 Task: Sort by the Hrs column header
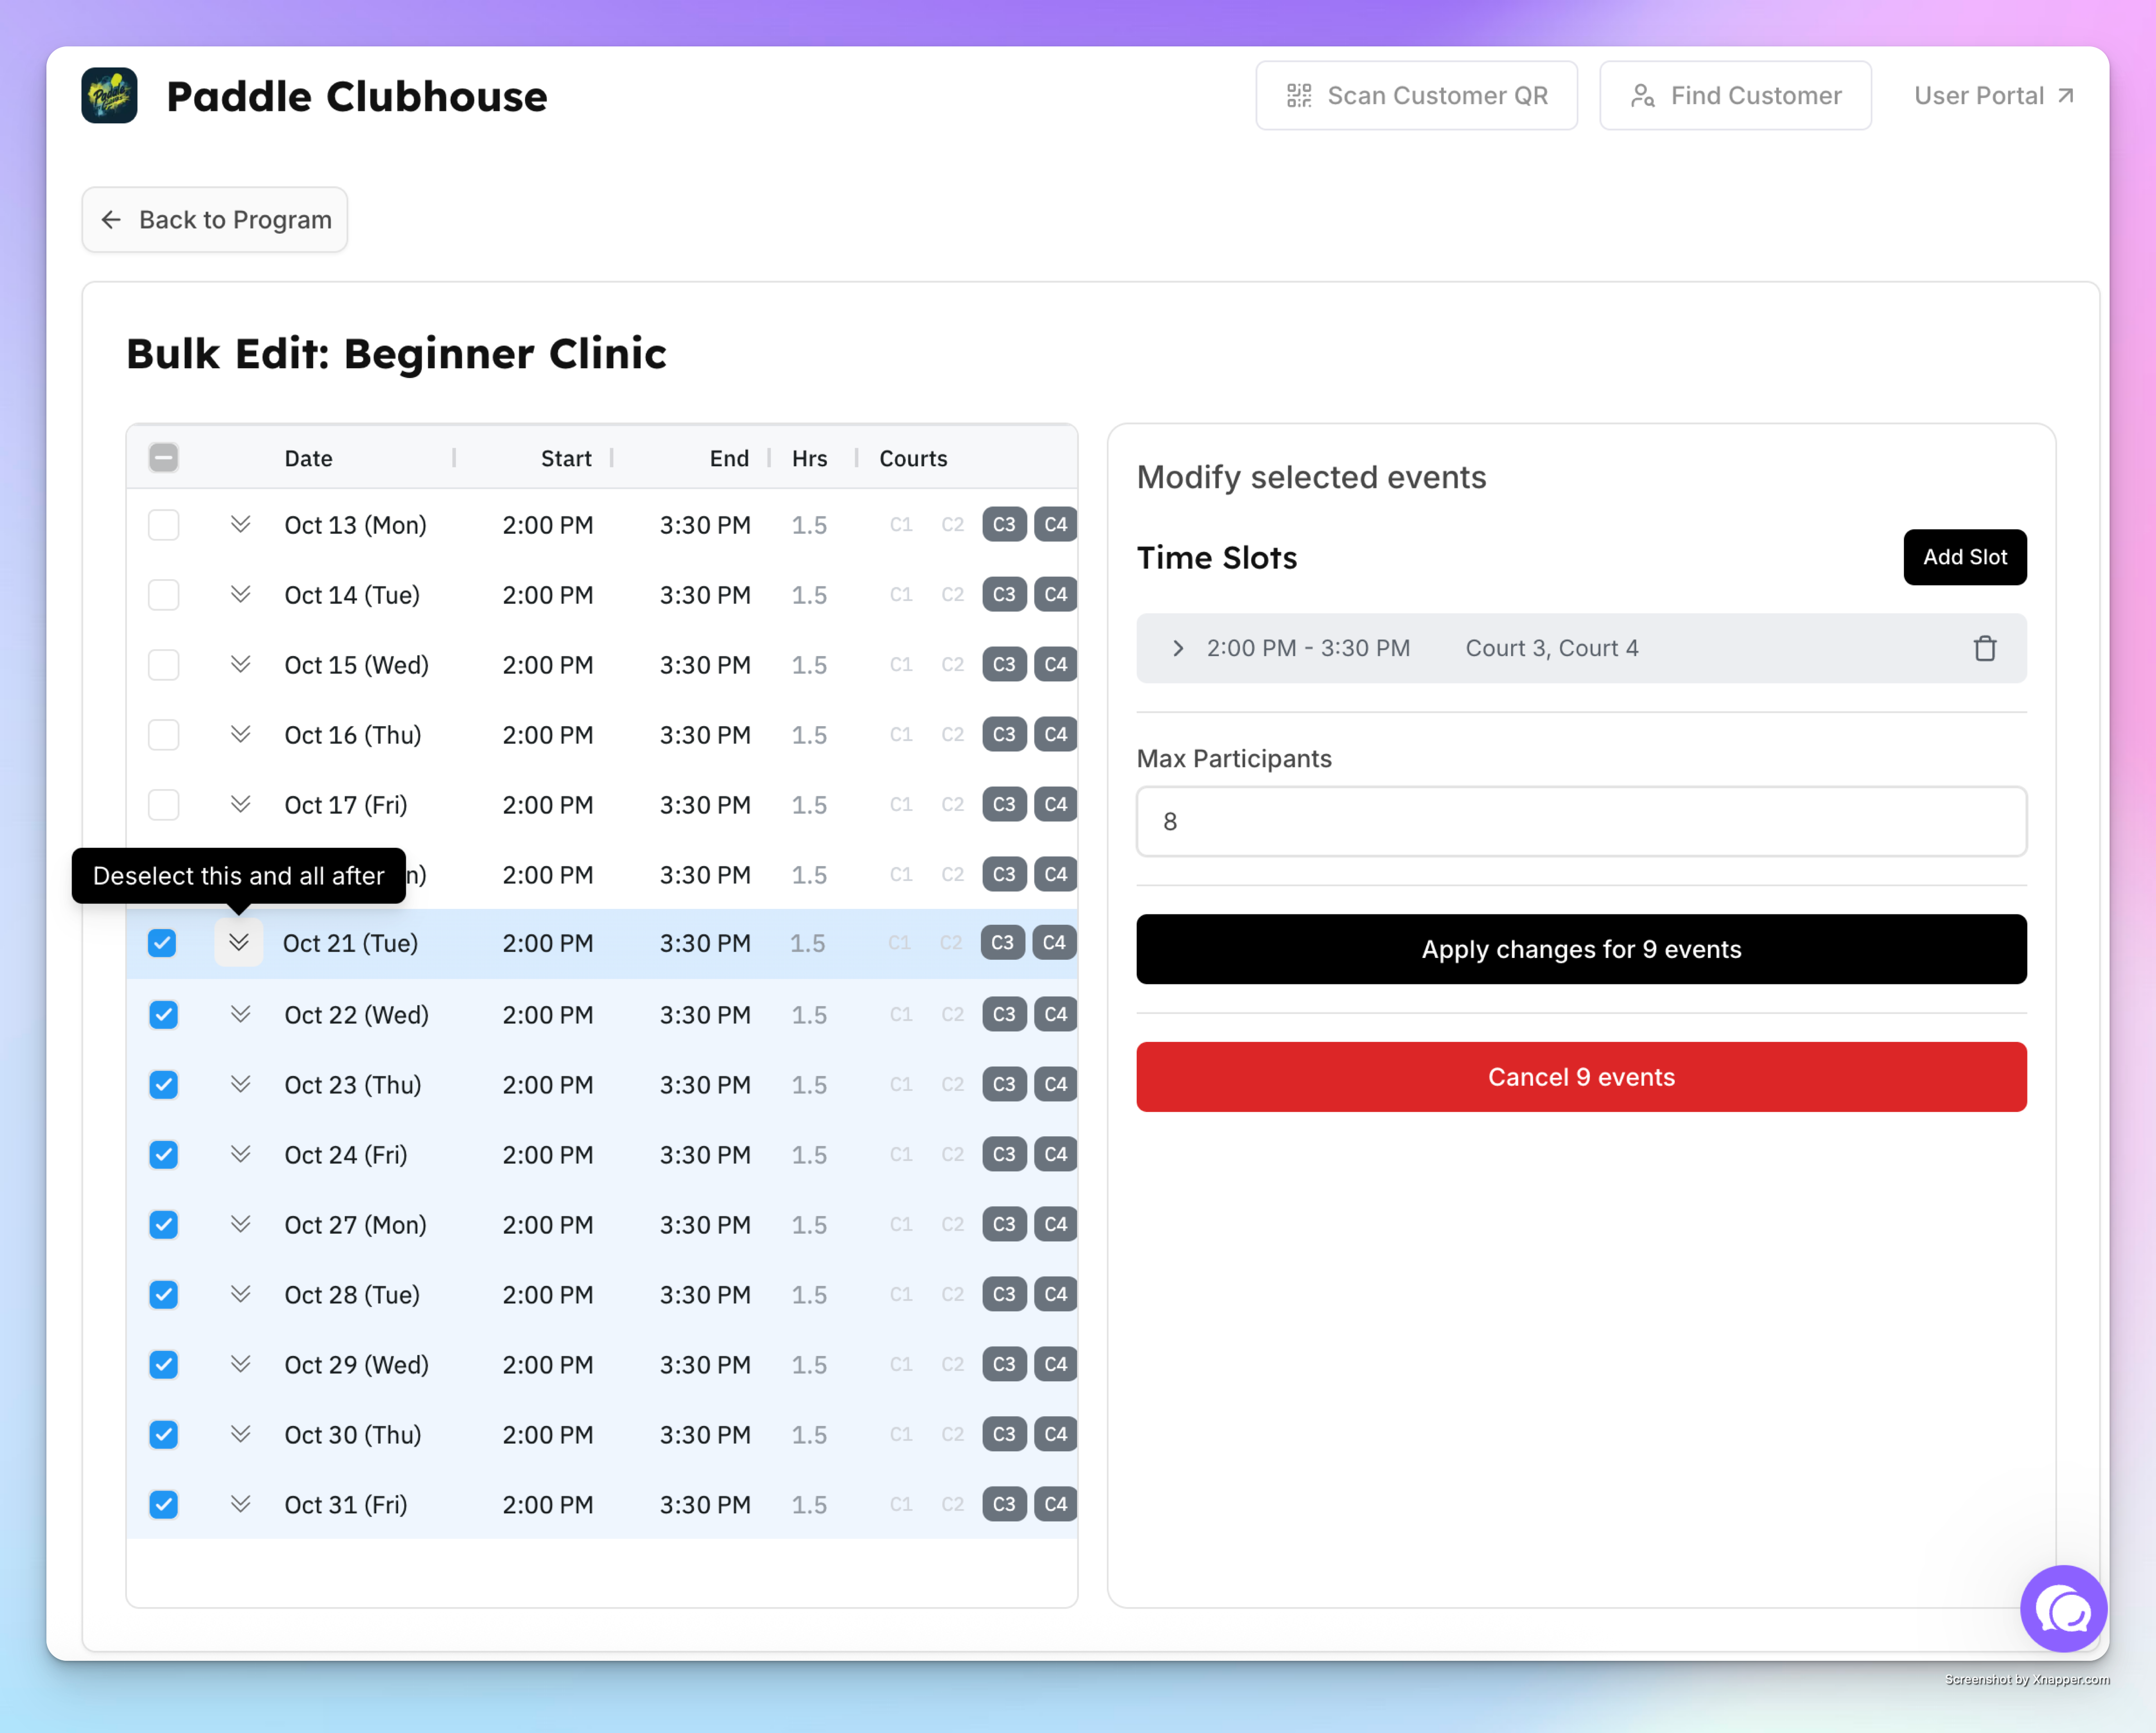click(x=809, y=458)
